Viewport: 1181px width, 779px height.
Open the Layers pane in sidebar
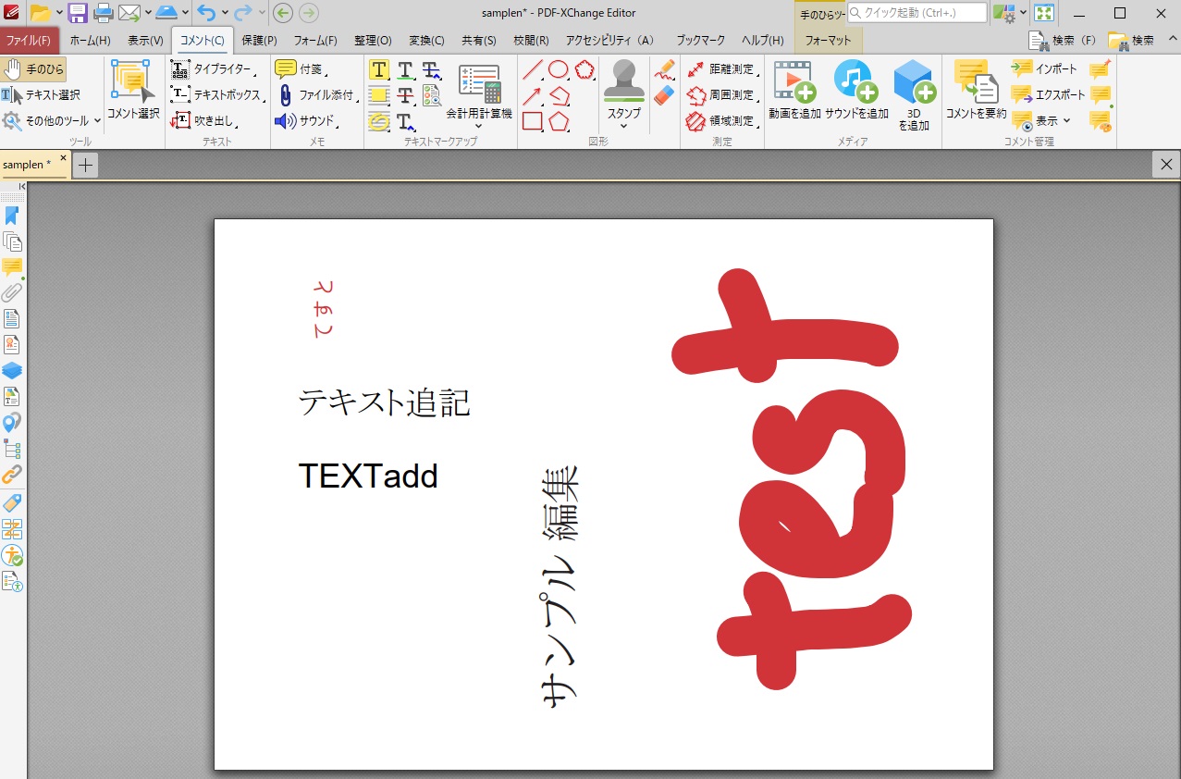pos(12,371)
